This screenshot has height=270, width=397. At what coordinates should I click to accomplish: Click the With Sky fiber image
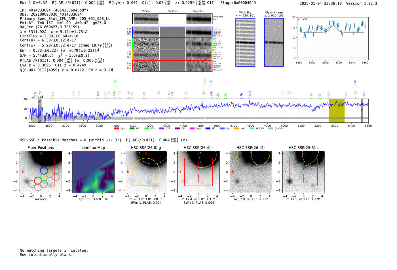tap(245, 42)
